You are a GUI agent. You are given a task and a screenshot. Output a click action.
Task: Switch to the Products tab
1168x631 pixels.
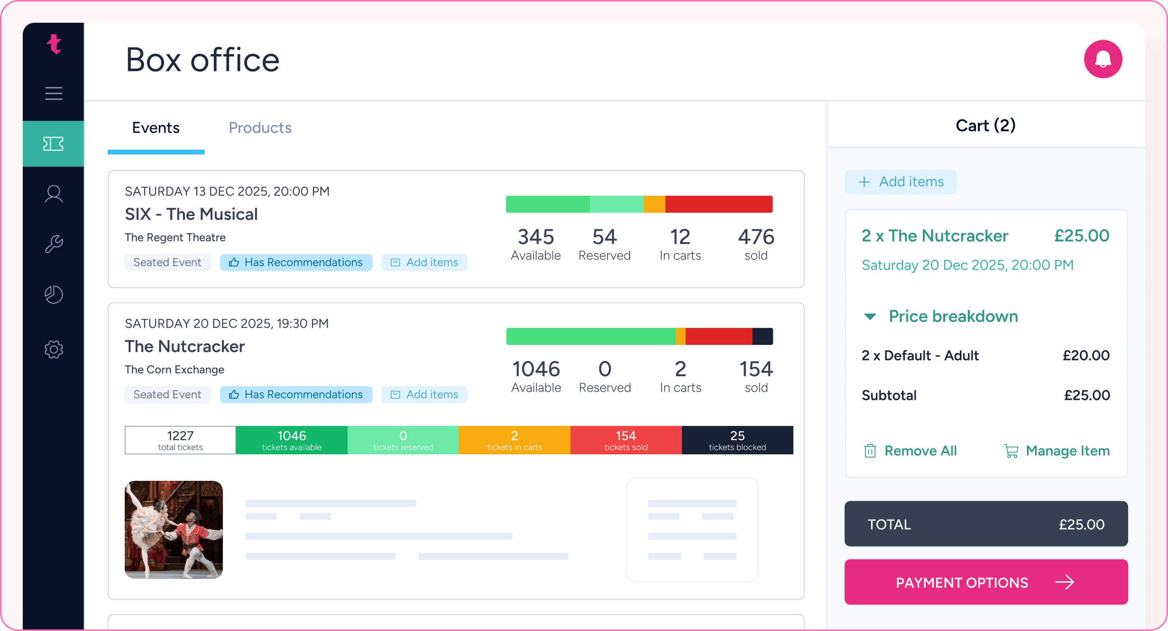click(260, 127)
